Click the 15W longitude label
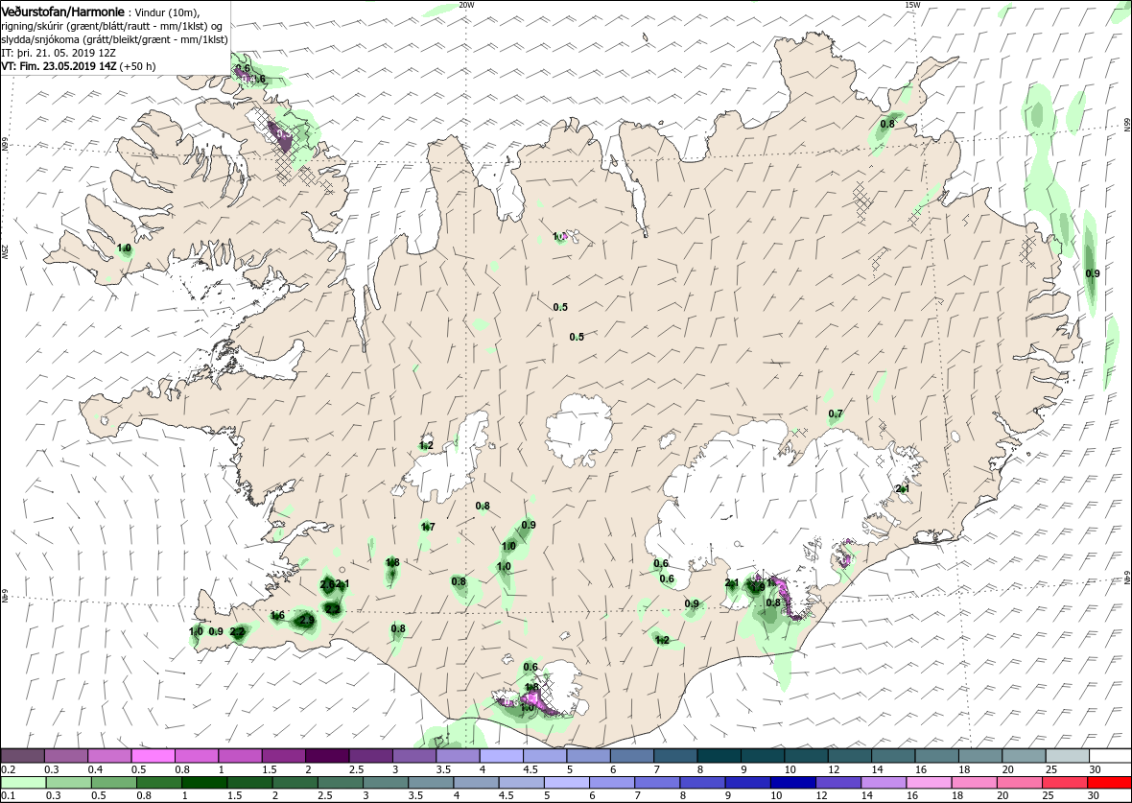 913,5
